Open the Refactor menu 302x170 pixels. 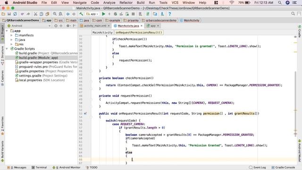click(126, 2)
